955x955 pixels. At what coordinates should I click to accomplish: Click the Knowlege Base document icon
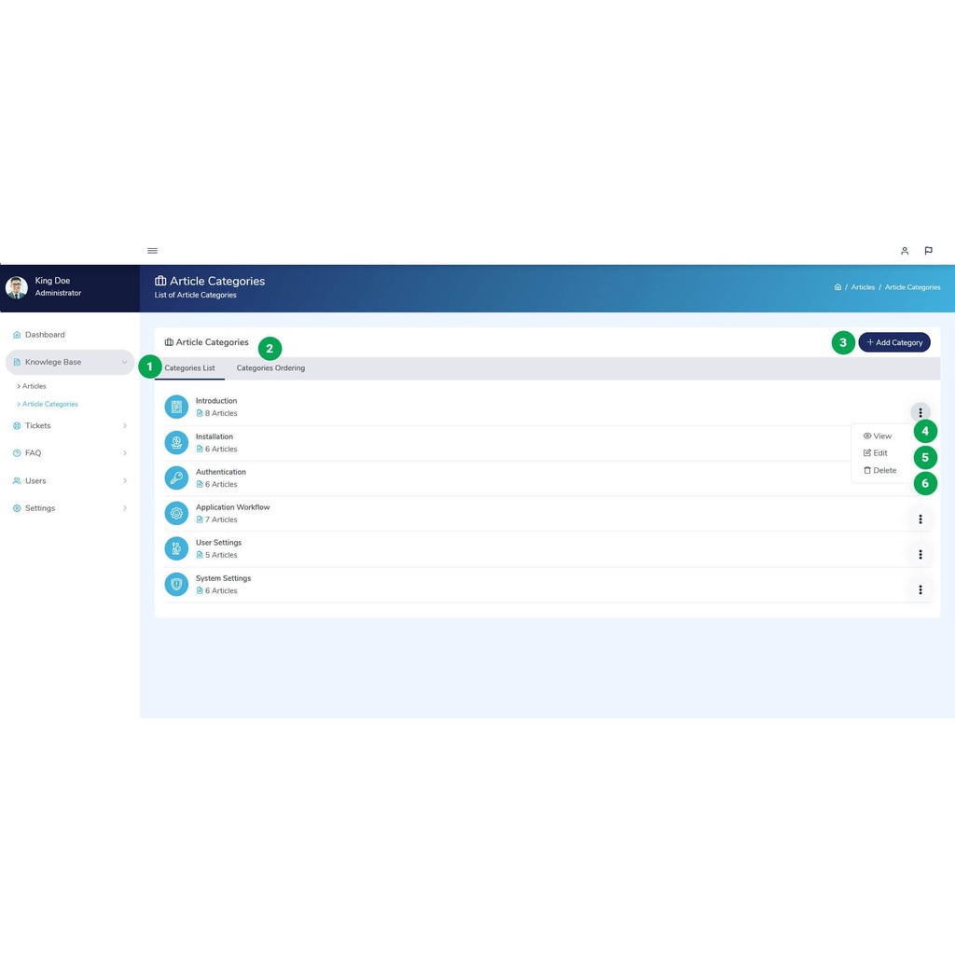point(17,362)
